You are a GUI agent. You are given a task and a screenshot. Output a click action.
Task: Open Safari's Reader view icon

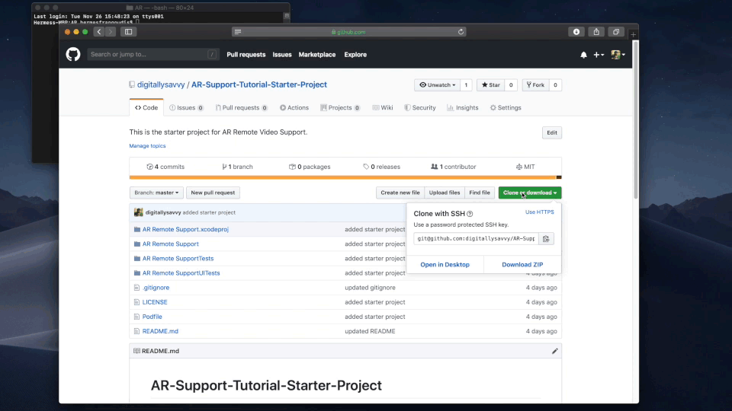pos(238,32)
